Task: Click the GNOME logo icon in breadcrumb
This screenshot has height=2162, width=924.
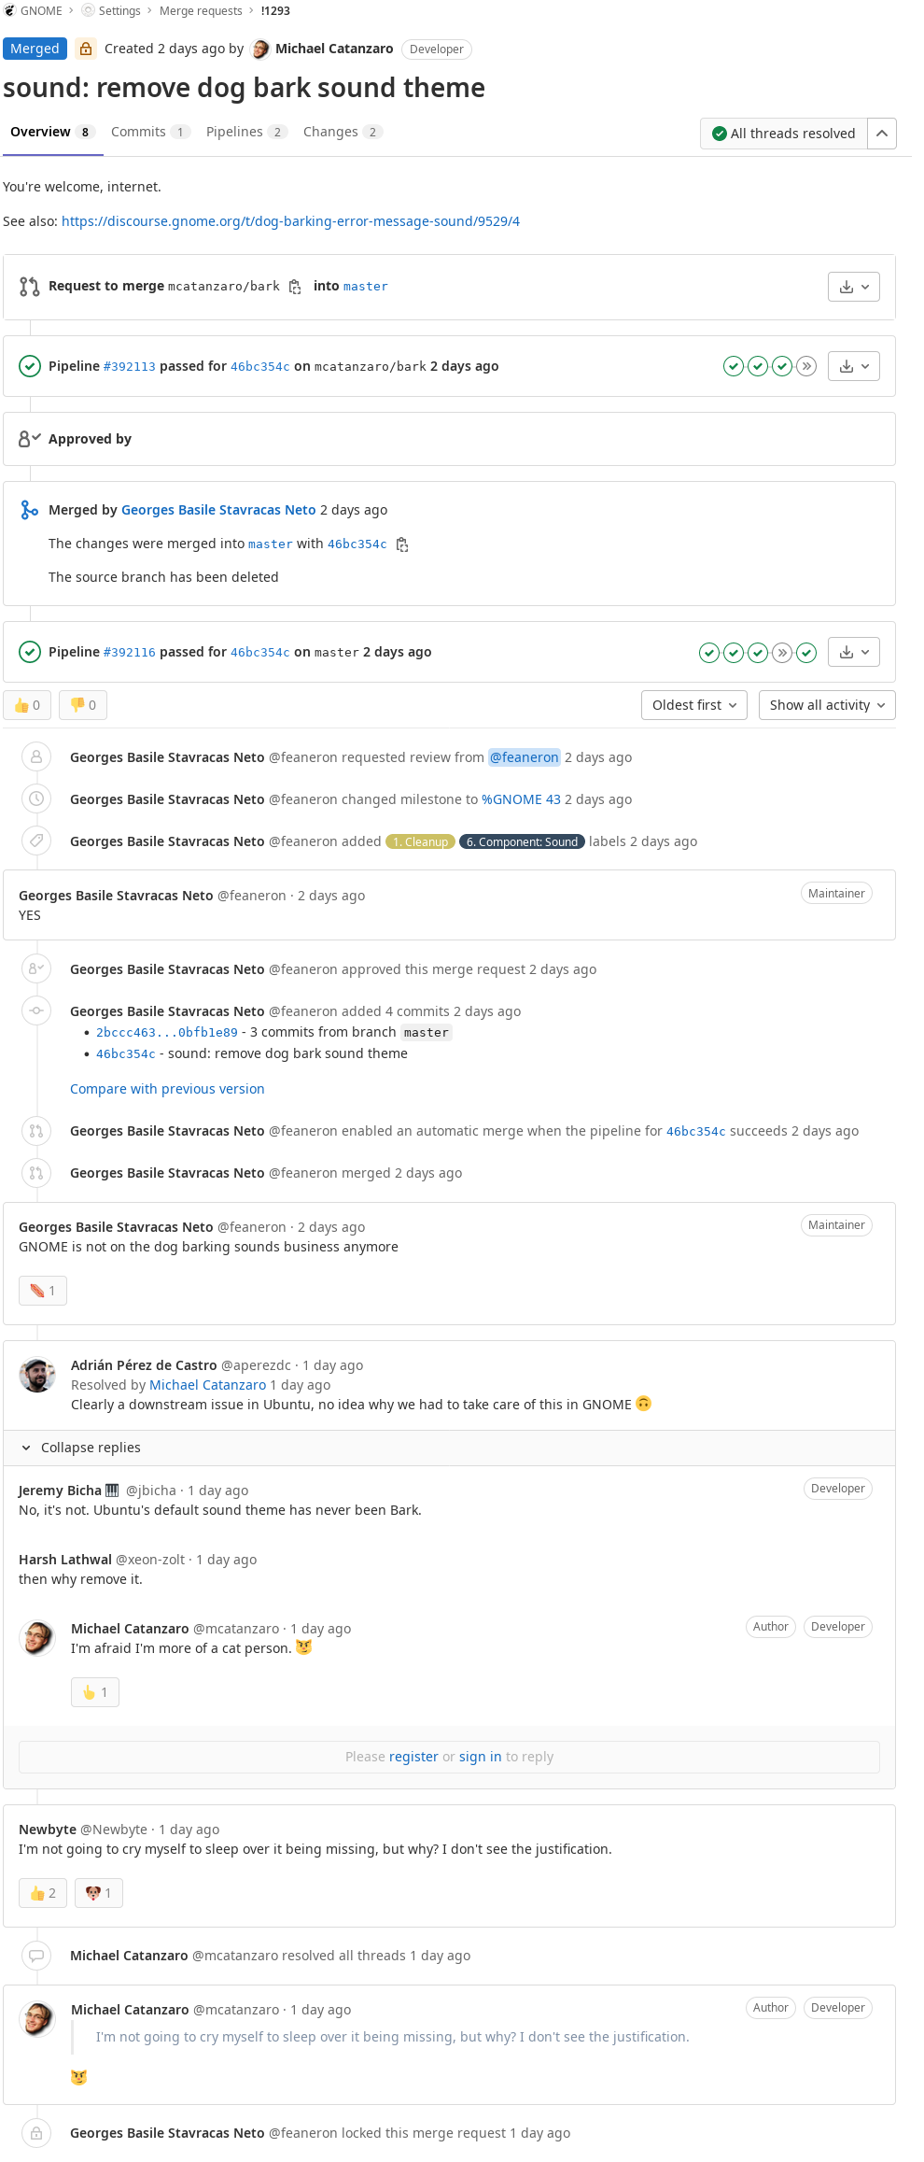Action: click(x=9, y=10)
